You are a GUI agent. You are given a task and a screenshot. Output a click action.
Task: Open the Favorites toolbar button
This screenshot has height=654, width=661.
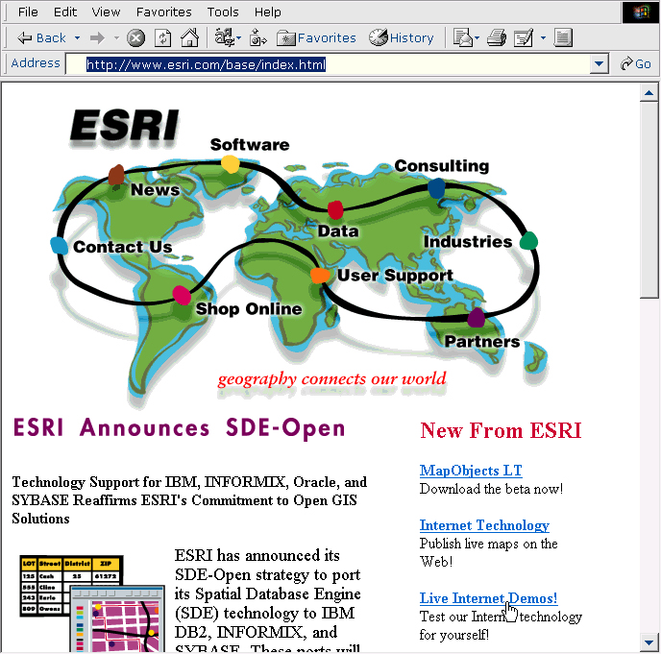click(316, 37)
